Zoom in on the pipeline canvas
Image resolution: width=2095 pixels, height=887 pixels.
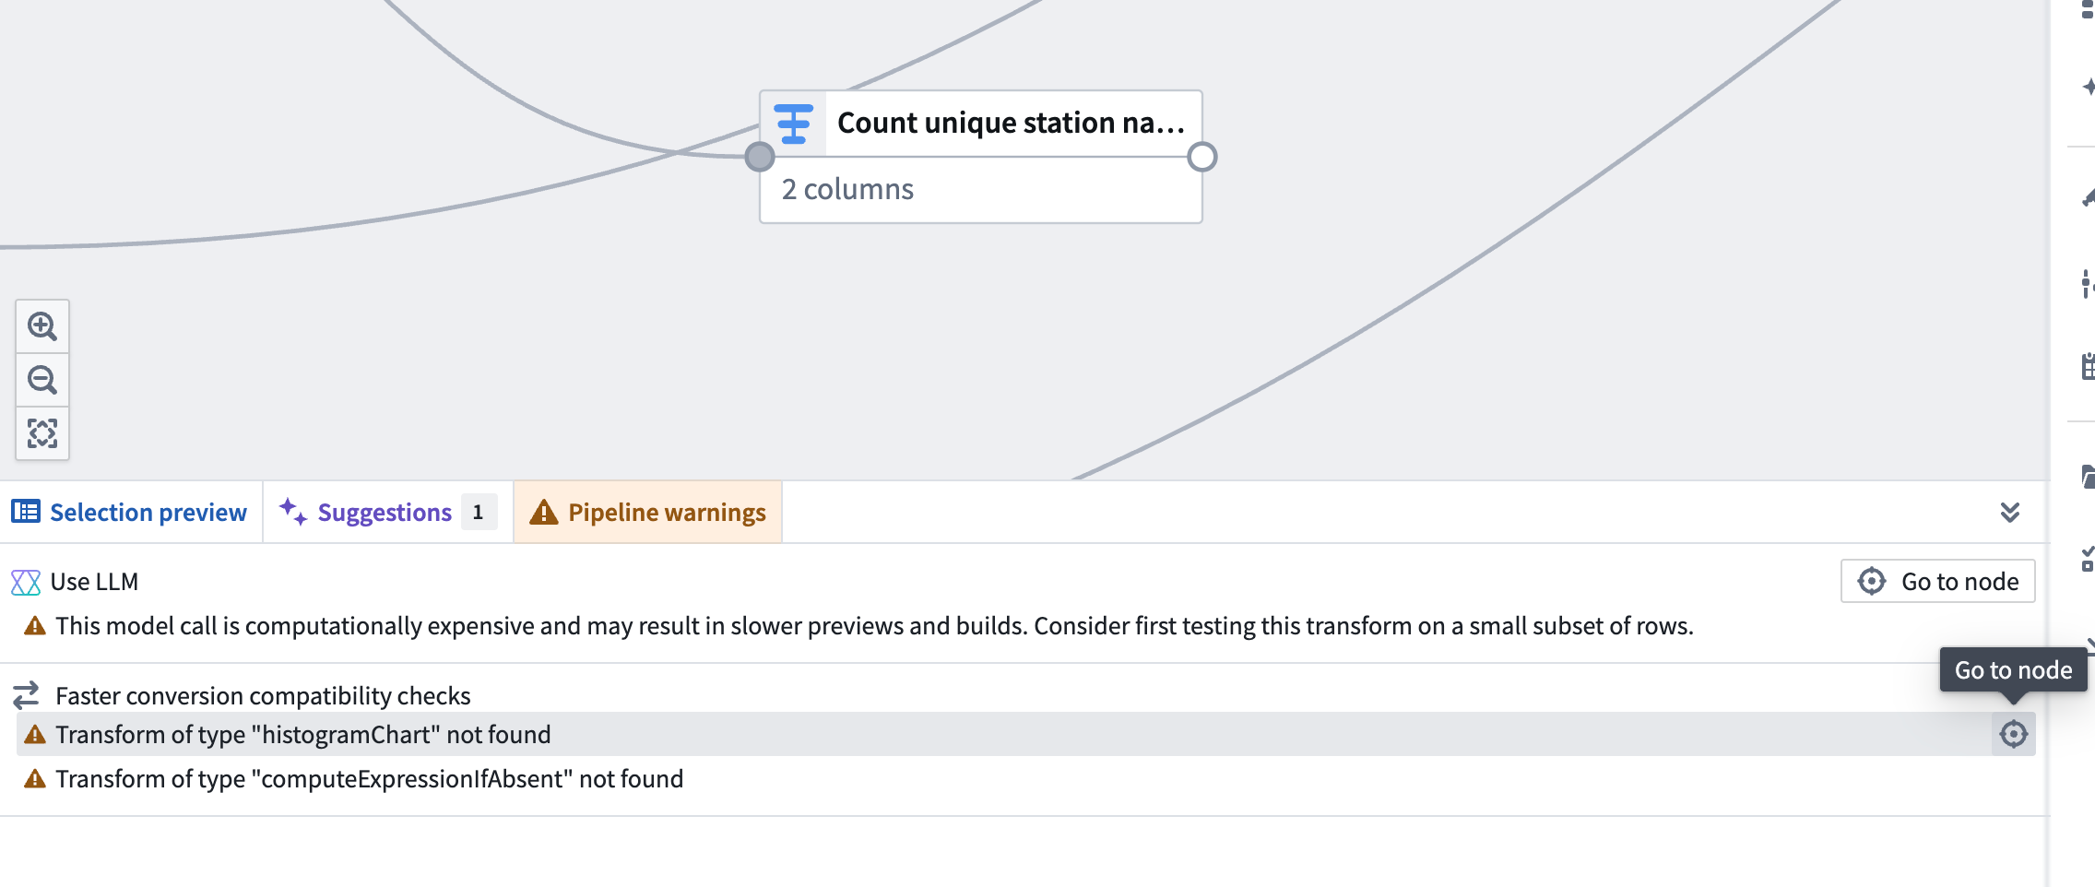tap(41, 326)
